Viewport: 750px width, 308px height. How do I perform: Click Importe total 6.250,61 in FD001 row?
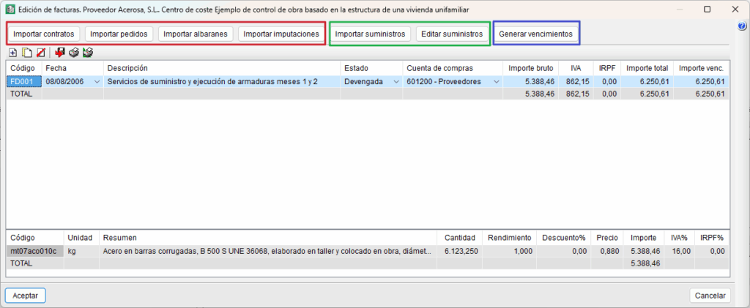(647, 82)
